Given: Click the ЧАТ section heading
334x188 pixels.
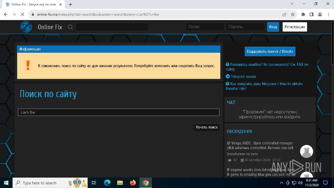Looking at the screenshot, I should click(x=231, y=103).
